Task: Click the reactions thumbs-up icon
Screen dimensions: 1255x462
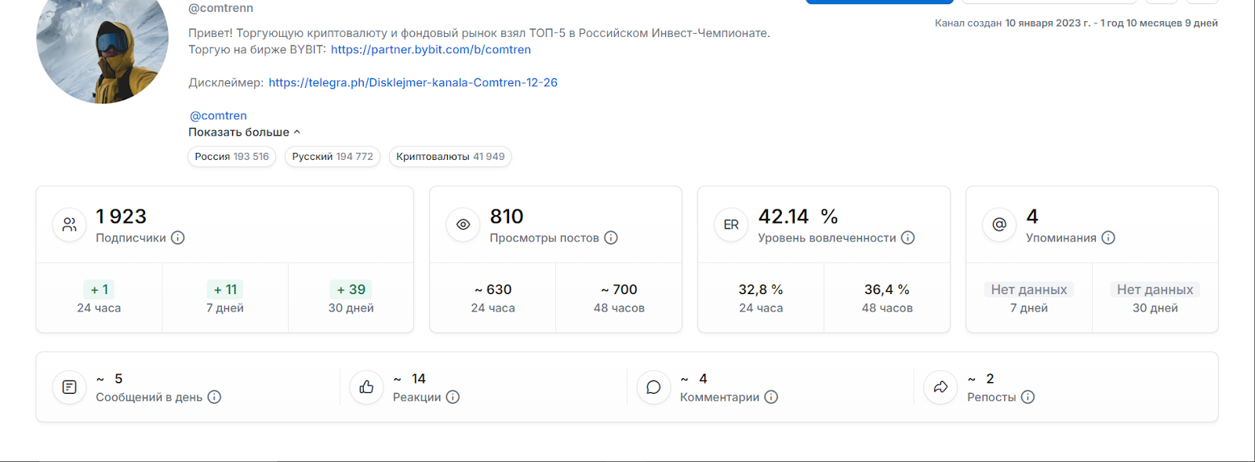Action: pos(366,387)
